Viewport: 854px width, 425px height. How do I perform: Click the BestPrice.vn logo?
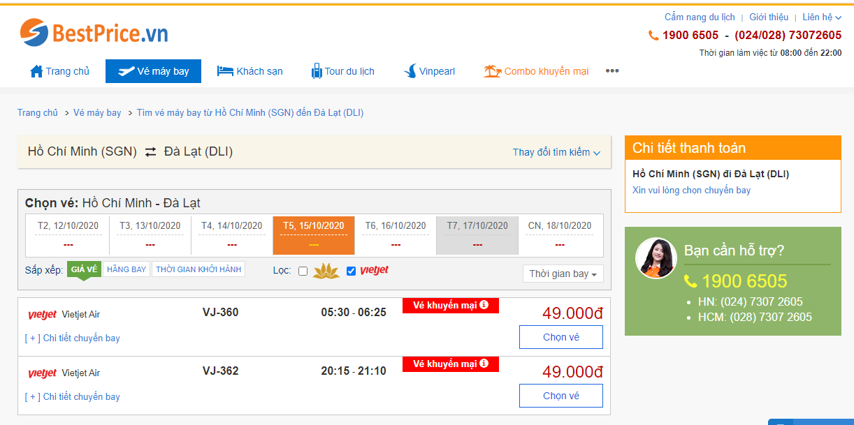tap(94, 32)
